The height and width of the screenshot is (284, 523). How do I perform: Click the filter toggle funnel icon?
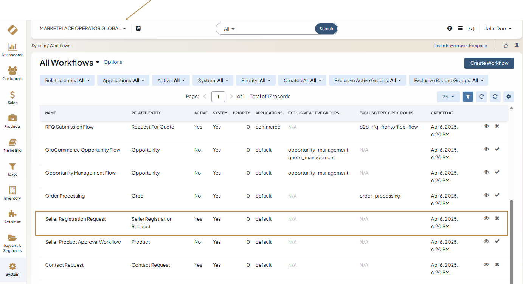click(x=468, y=97)
